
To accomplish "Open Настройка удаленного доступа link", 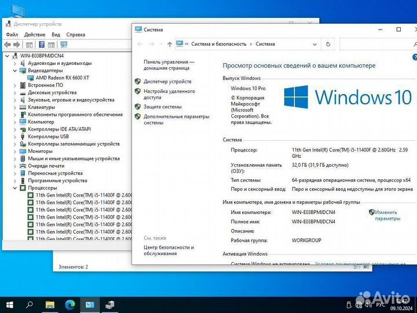I will (169, 94).
